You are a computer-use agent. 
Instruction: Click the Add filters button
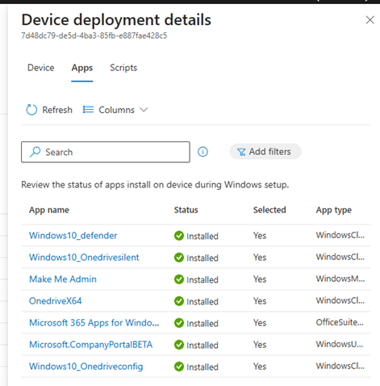pyautogui.click(x=265, y=152)
